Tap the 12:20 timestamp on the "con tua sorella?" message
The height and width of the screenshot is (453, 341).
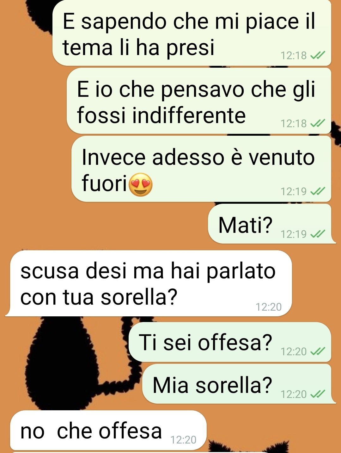click(x=268, y=307)
